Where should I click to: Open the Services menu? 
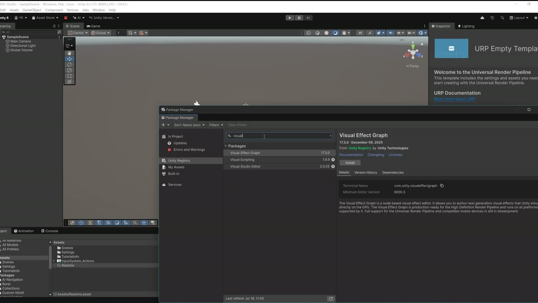73,10
